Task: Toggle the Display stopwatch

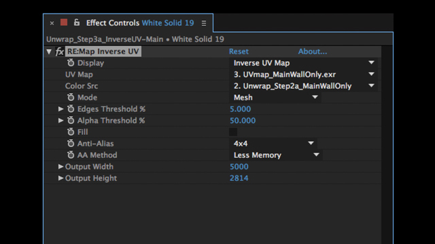Action: pos(71,63)
